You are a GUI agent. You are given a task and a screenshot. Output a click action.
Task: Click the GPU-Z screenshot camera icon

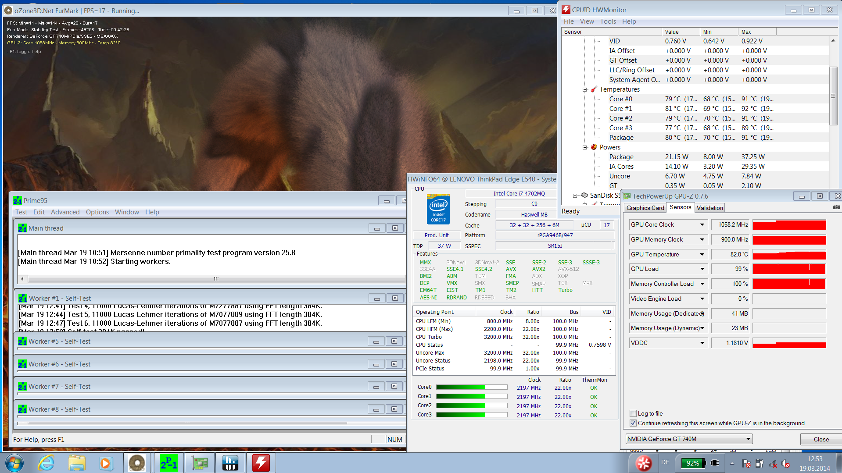click(x=836, y=207)
